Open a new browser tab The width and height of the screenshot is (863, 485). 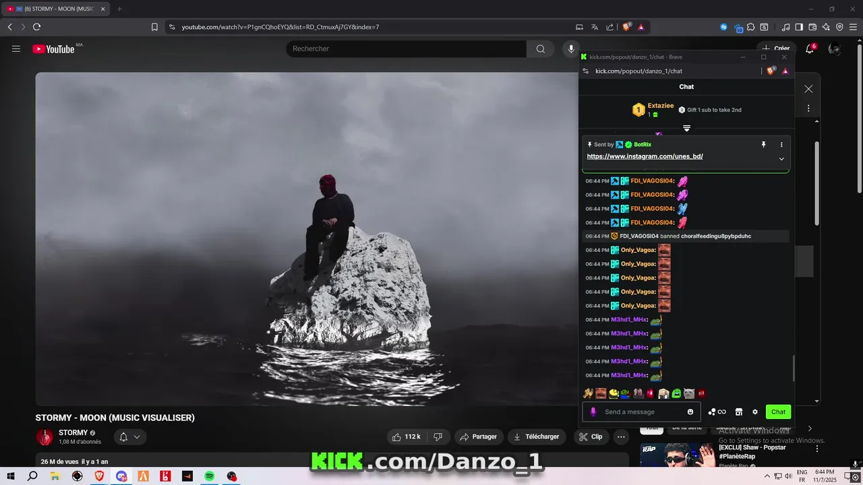click(119, 9)
